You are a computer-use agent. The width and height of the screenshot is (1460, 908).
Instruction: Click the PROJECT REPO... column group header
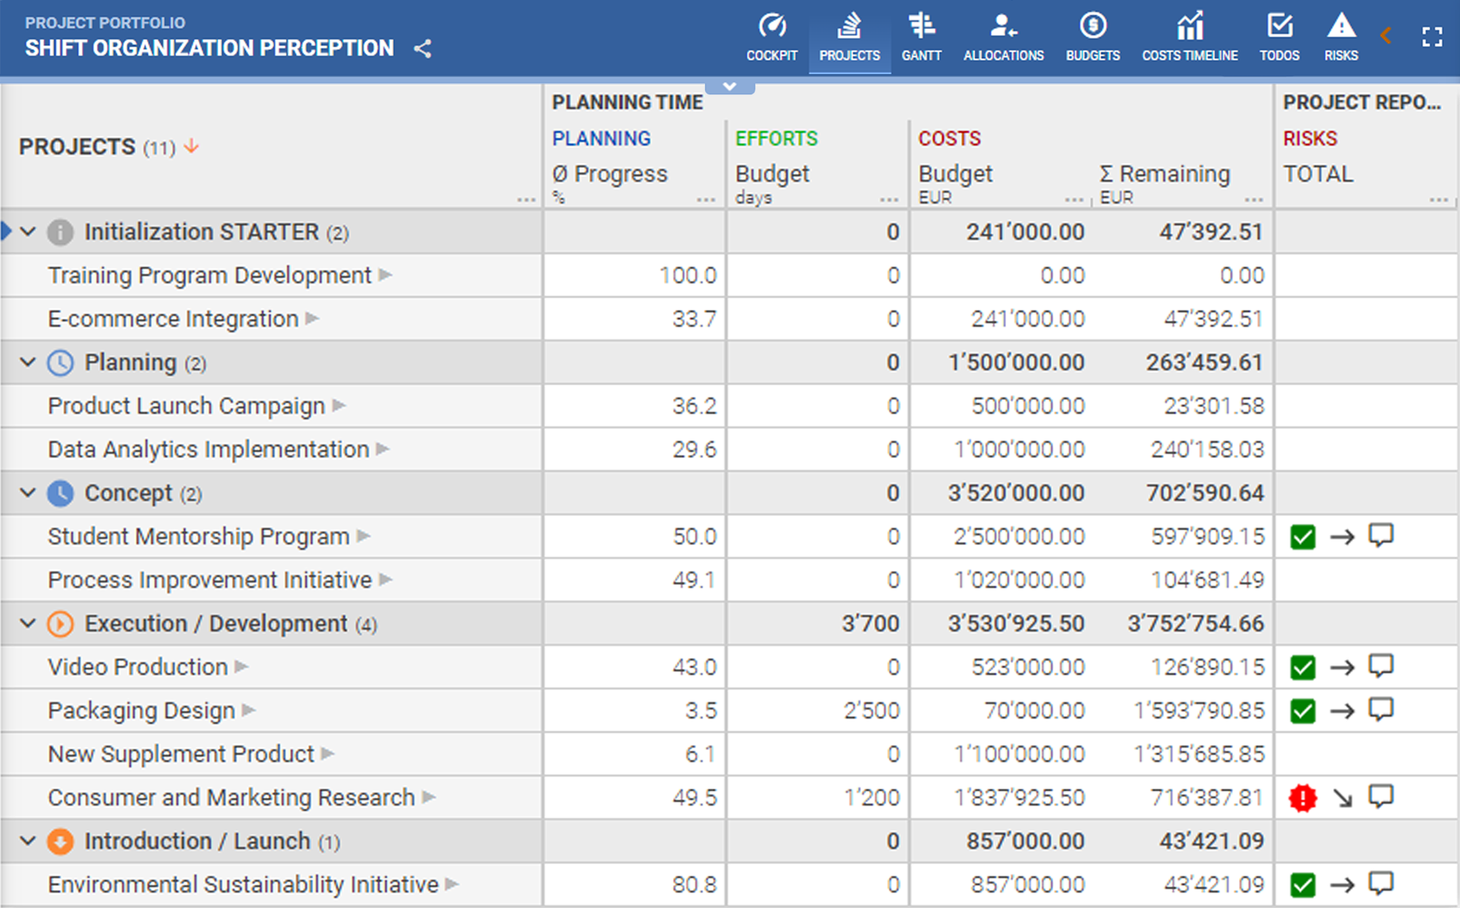[x=1362, y=102]
